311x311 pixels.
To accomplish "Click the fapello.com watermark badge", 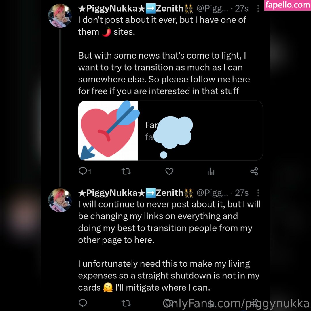I will [288, 5].
